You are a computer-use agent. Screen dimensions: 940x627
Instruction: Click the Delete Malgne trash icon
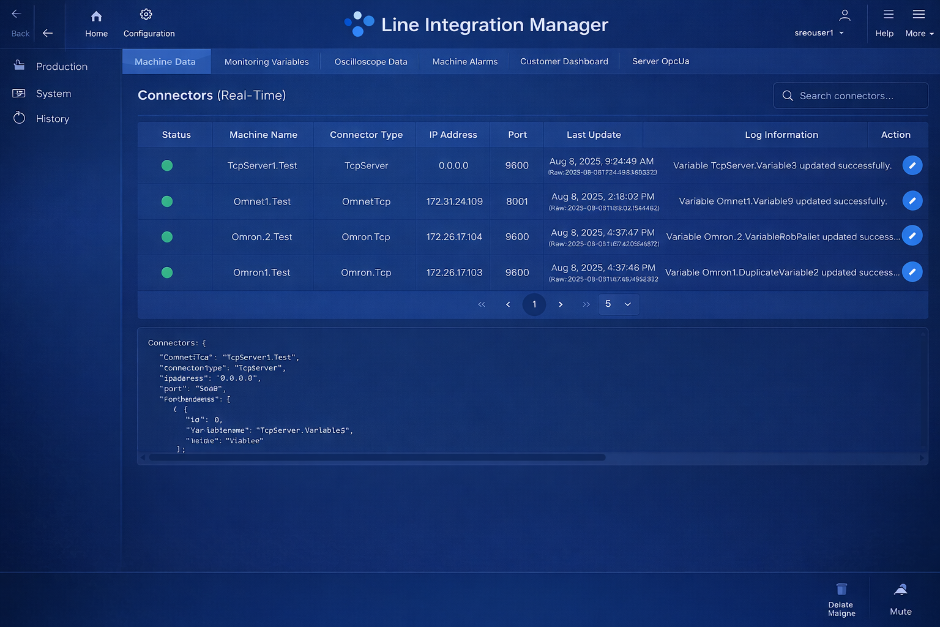pyautogui.click(x=840, y=589)
